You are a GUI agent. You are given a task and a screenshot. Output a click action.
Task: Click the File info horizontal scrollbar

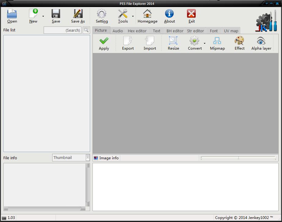(45, 208)
